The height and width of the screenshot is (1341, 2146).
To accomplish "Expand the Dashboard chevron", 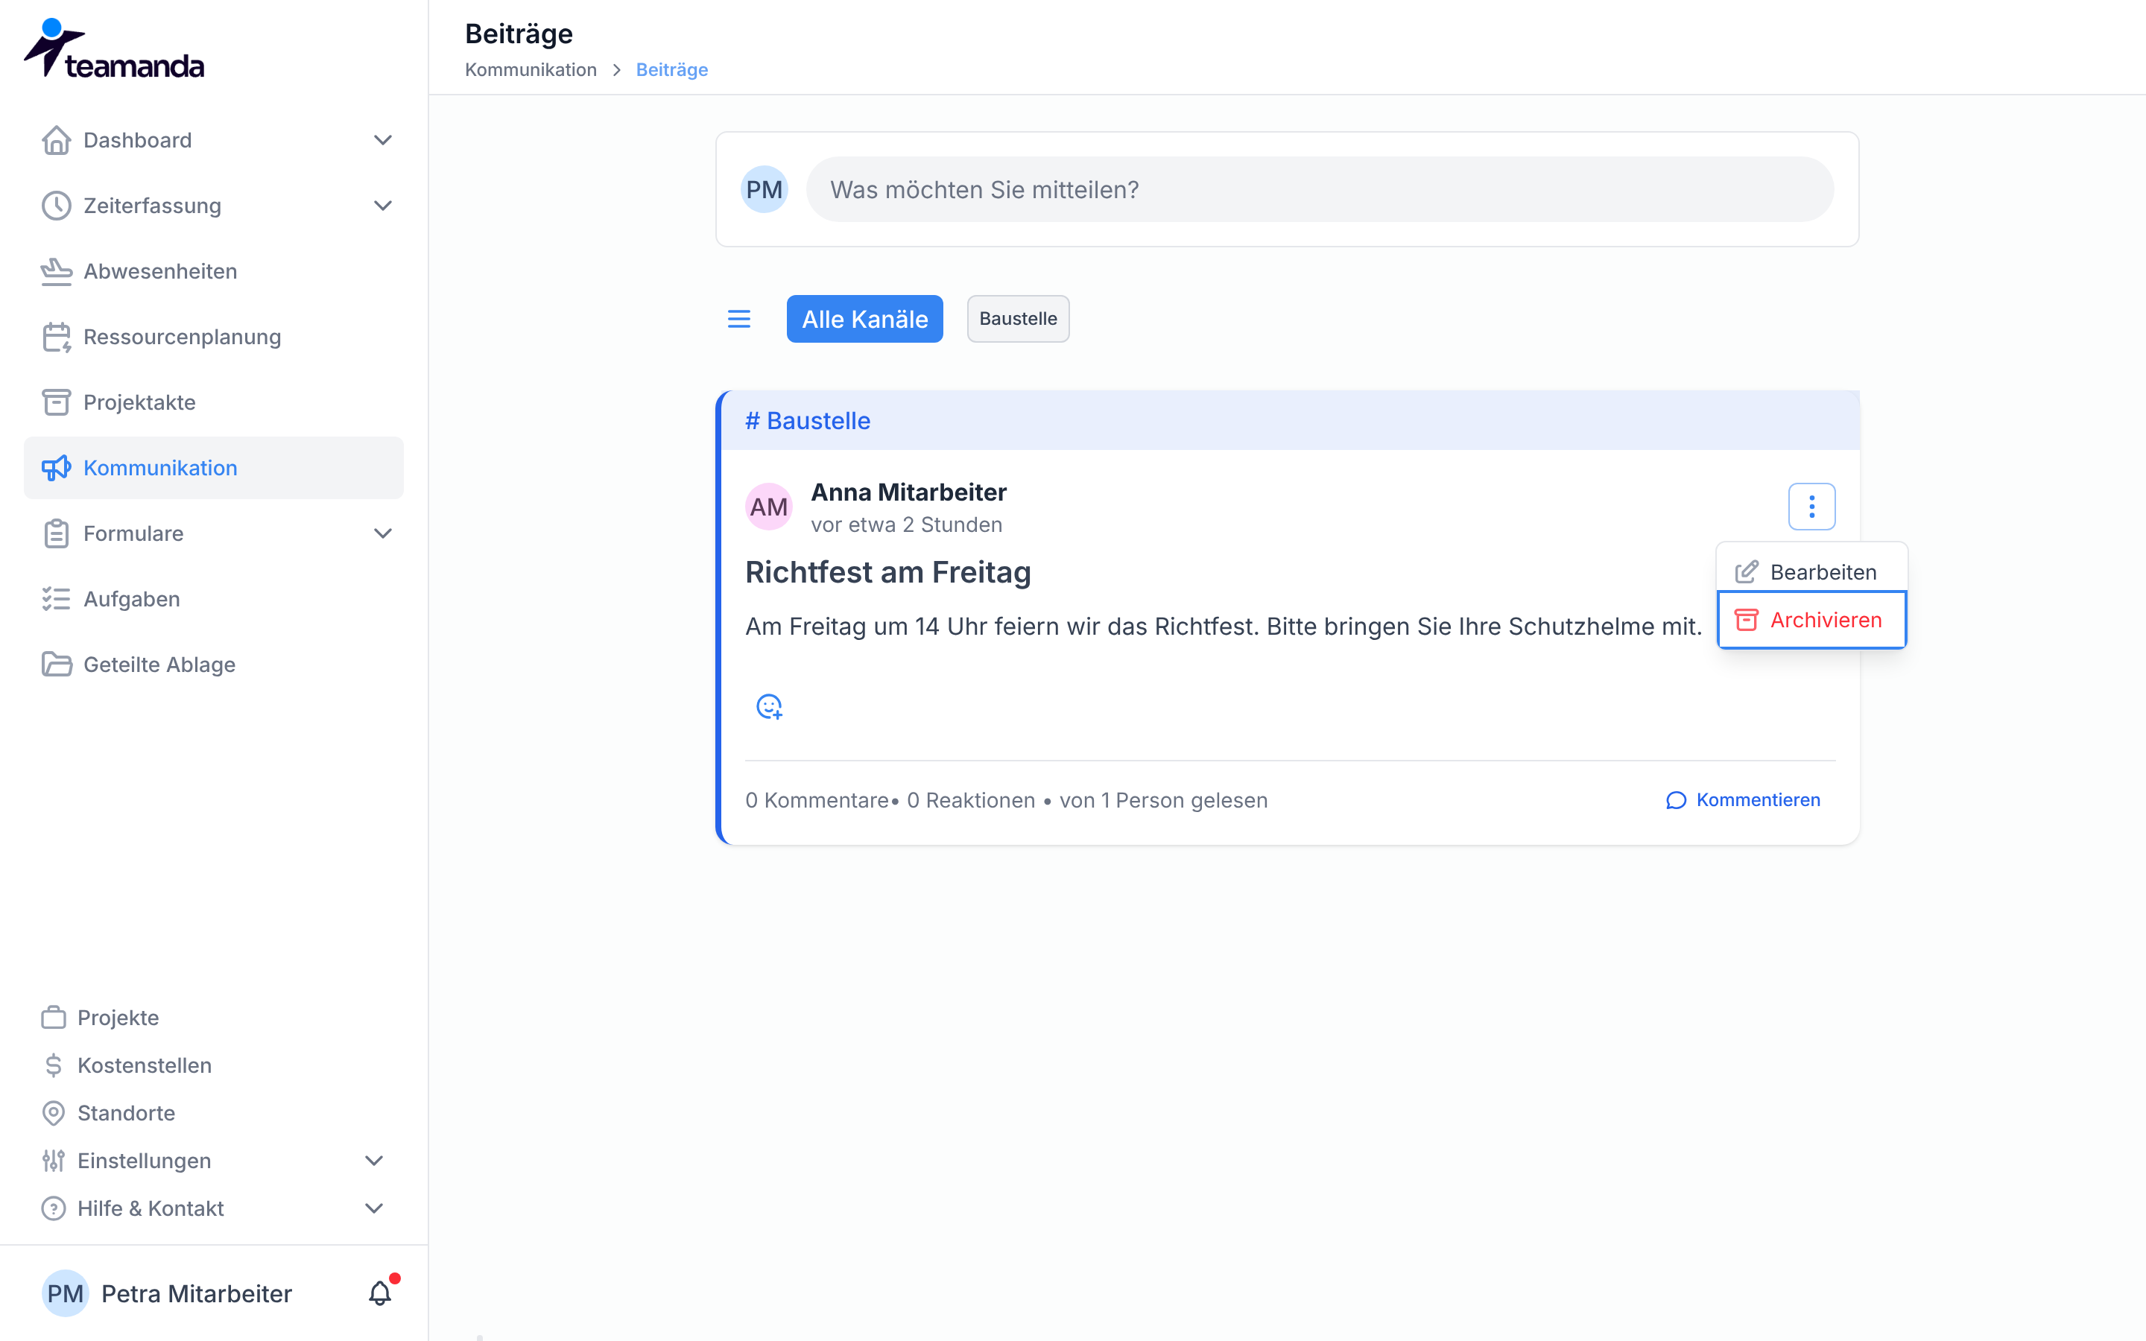I will pos(383,140).
